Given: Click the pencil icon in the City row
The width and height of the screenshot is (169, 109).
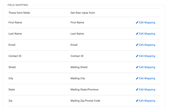Looking at the screenshot, I should 137,78.
